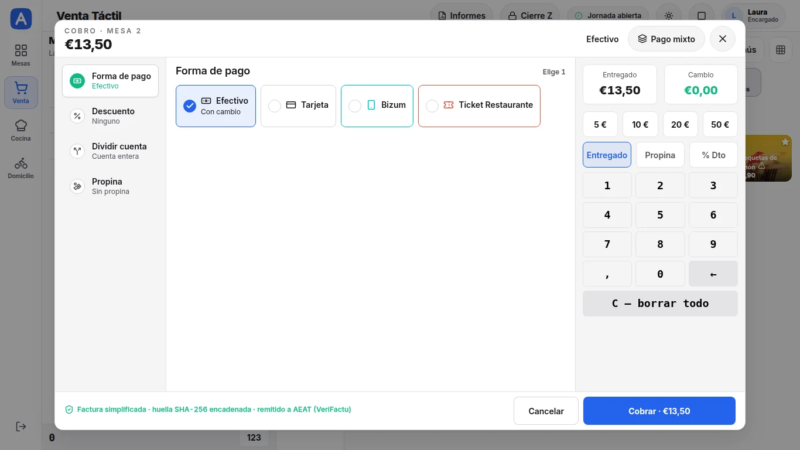Toggle the light theme sun icon
This screenshot has width=800, height=450.
669,16
